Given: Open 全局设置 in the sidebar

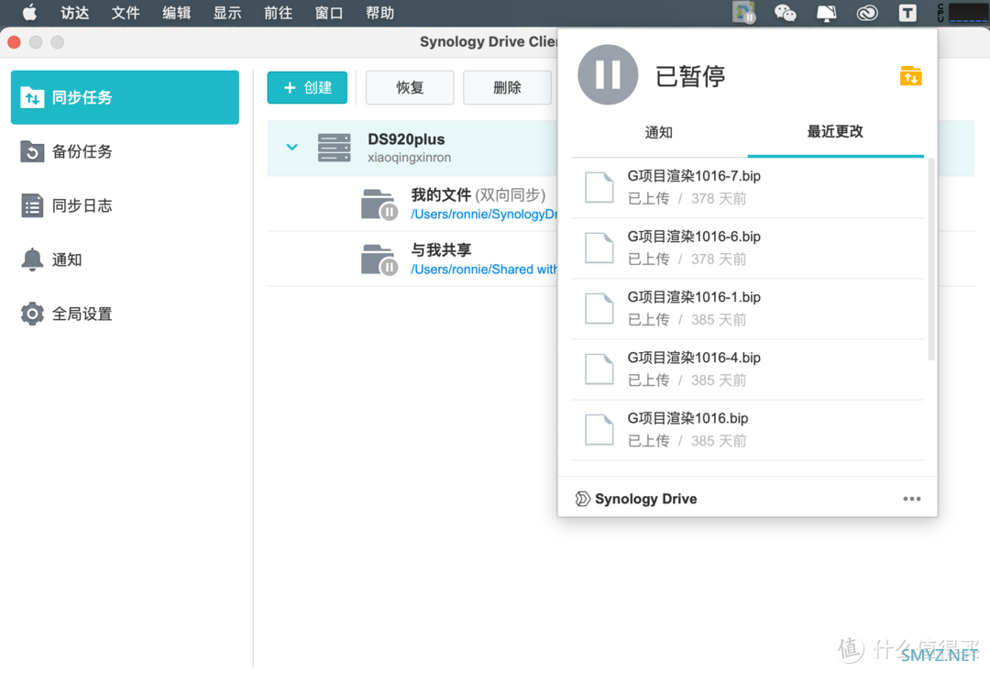Looking at the screenshot, I should tap(125, 314).
